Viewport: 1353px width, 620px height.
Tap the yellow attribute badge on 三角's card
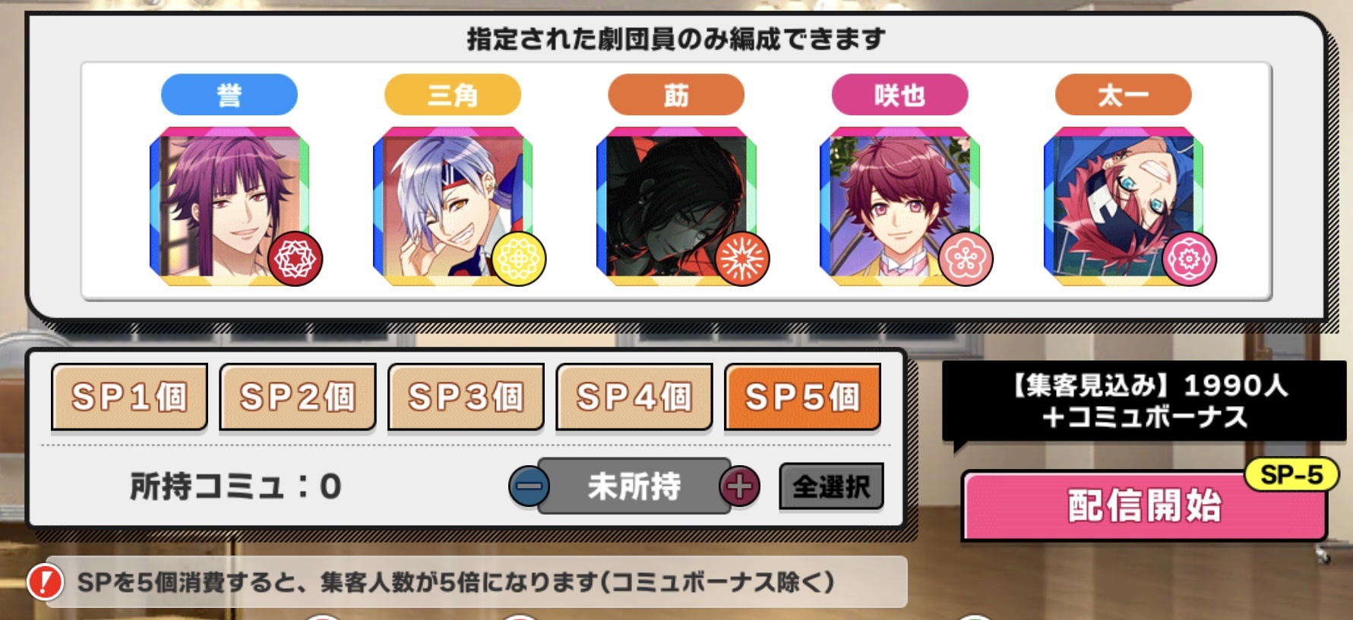519,259
